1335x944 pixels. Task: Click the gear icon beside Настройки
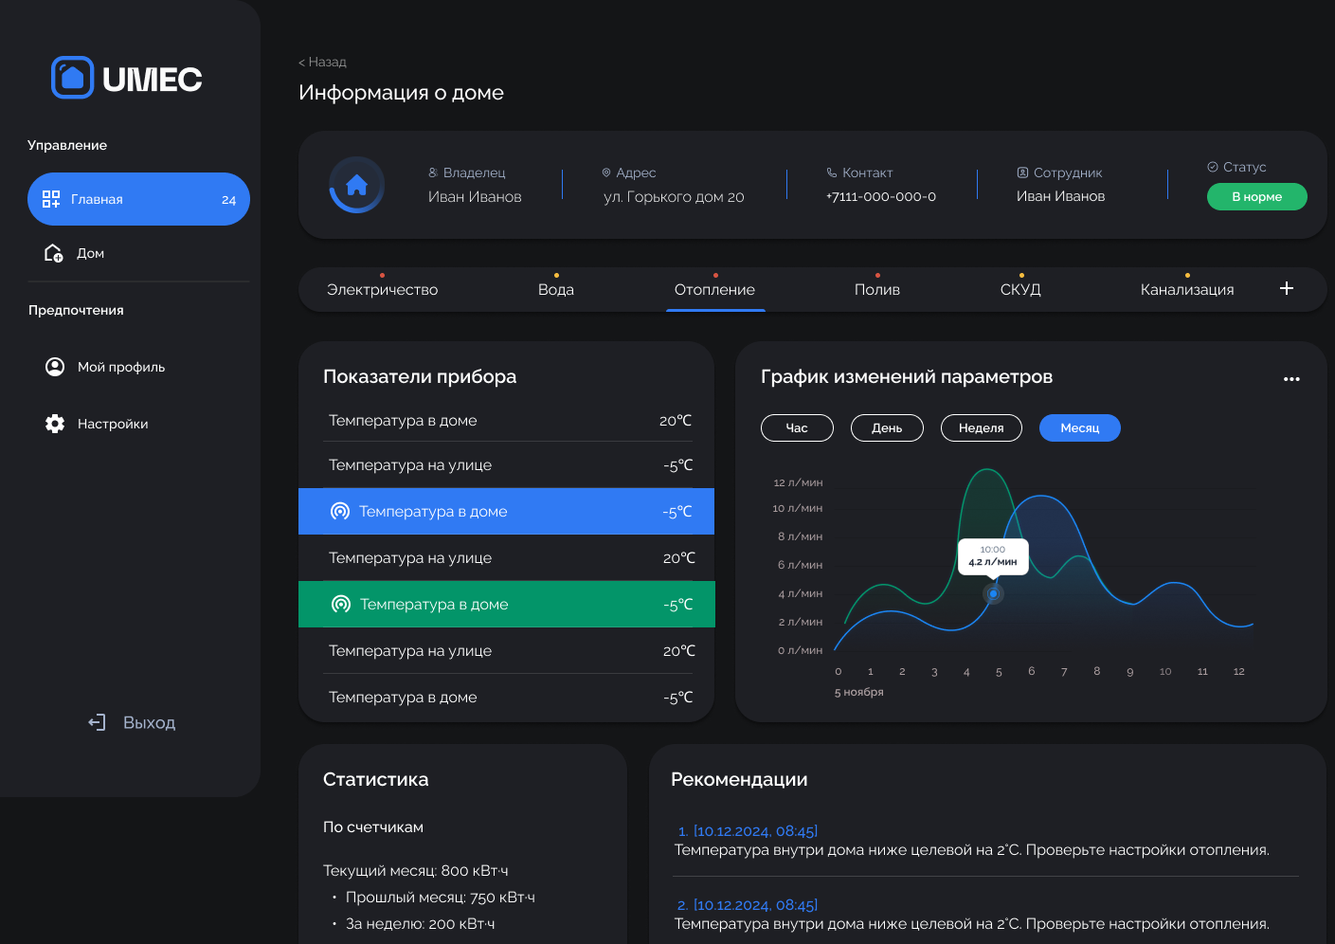[55, 424]
